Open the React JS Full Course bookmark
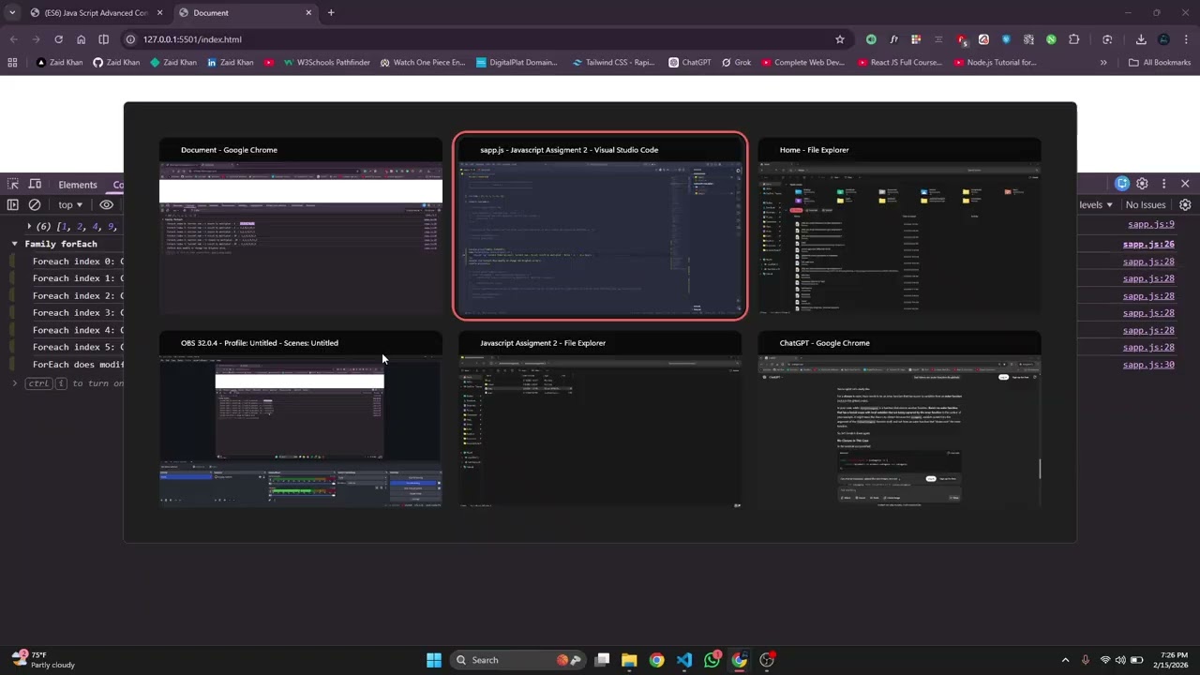The image size is (1200, 675). click(899, 63)
